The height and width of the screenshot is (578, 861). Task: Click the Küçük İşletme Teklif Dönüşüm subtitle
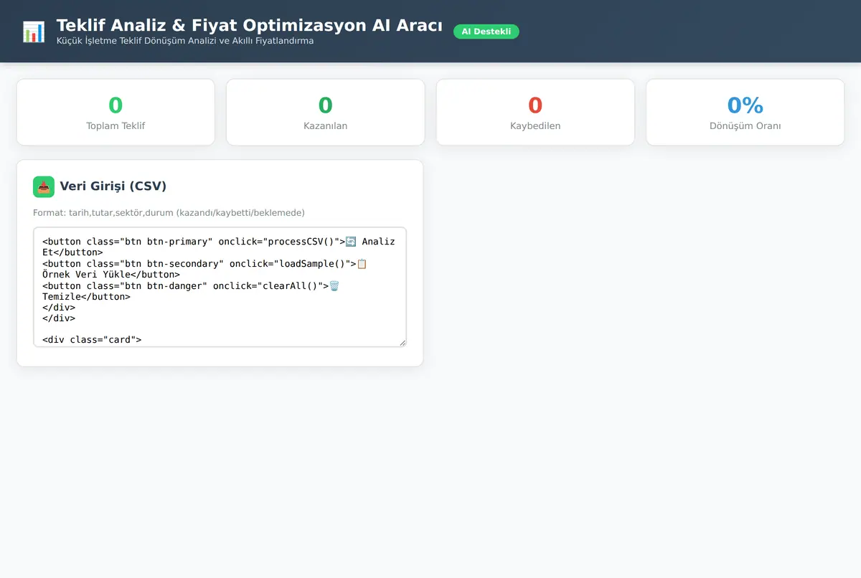tap(185, 41)
